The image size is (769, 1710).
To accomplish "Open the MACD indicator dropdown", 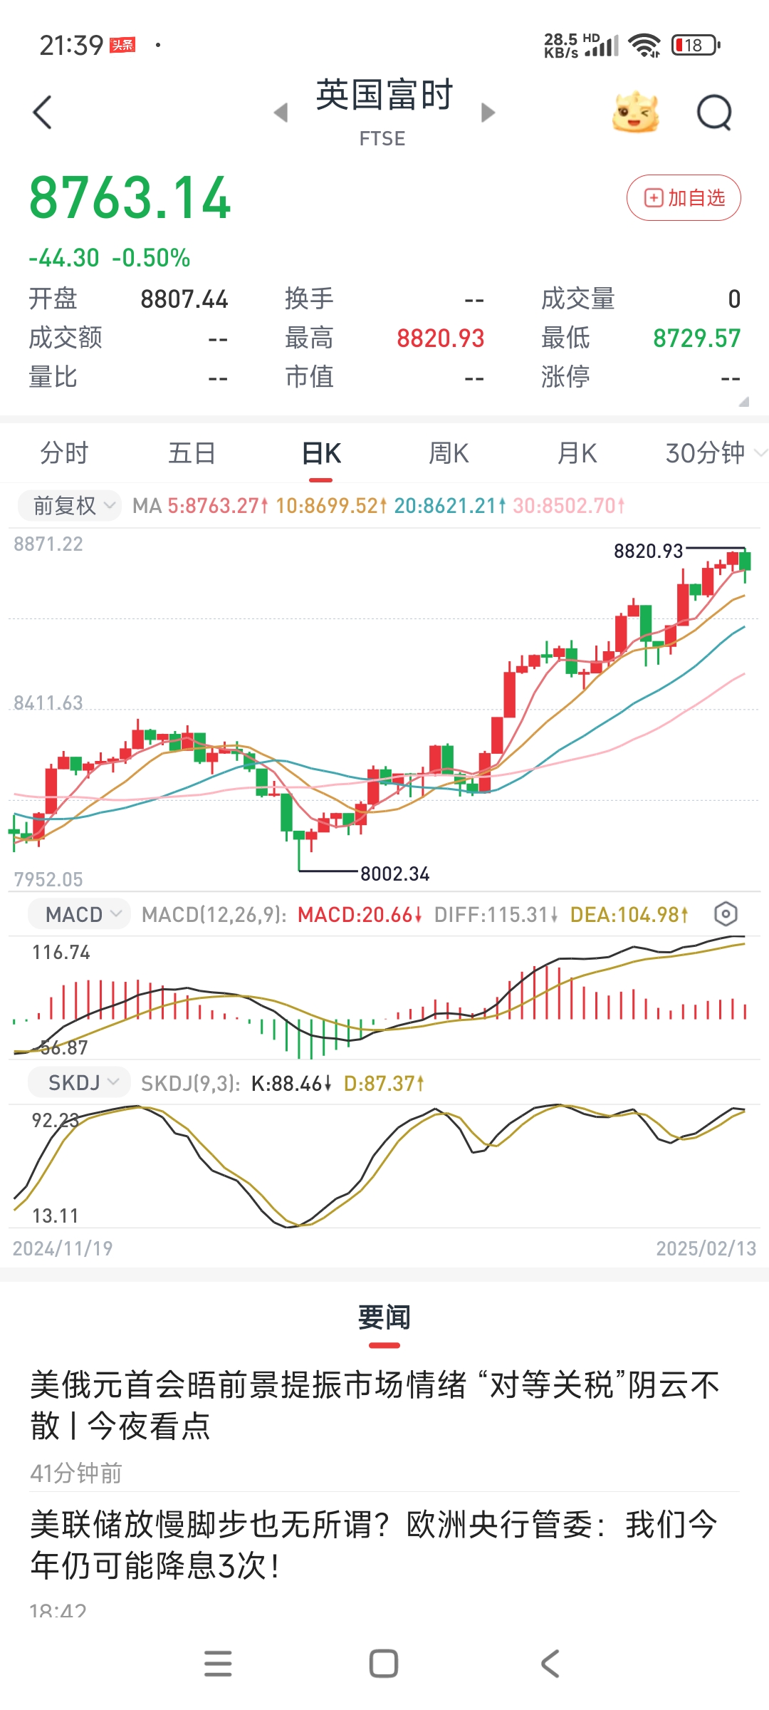I will pos(79,914).
